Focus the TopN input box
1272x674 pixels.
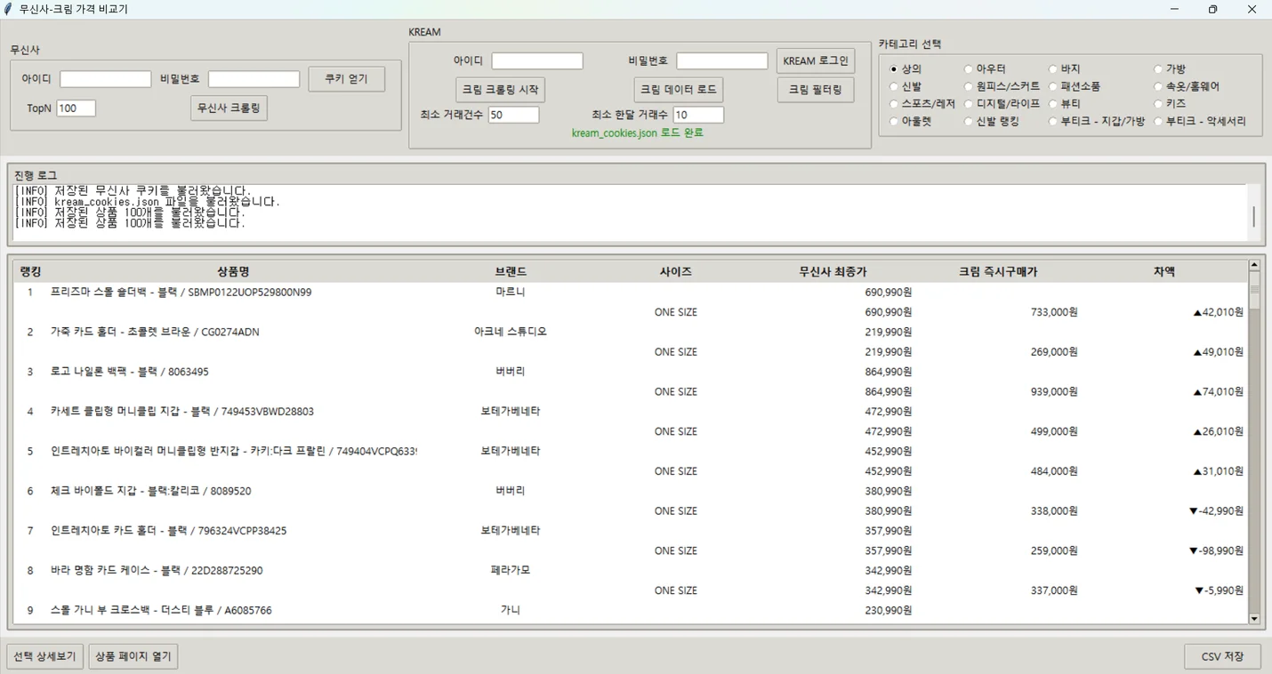75,108
